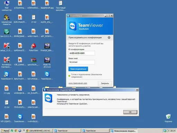Click the Закрыть button in TeamViewer
The height and width of the screenshot is (133, 177).
(x=105, y=83)
